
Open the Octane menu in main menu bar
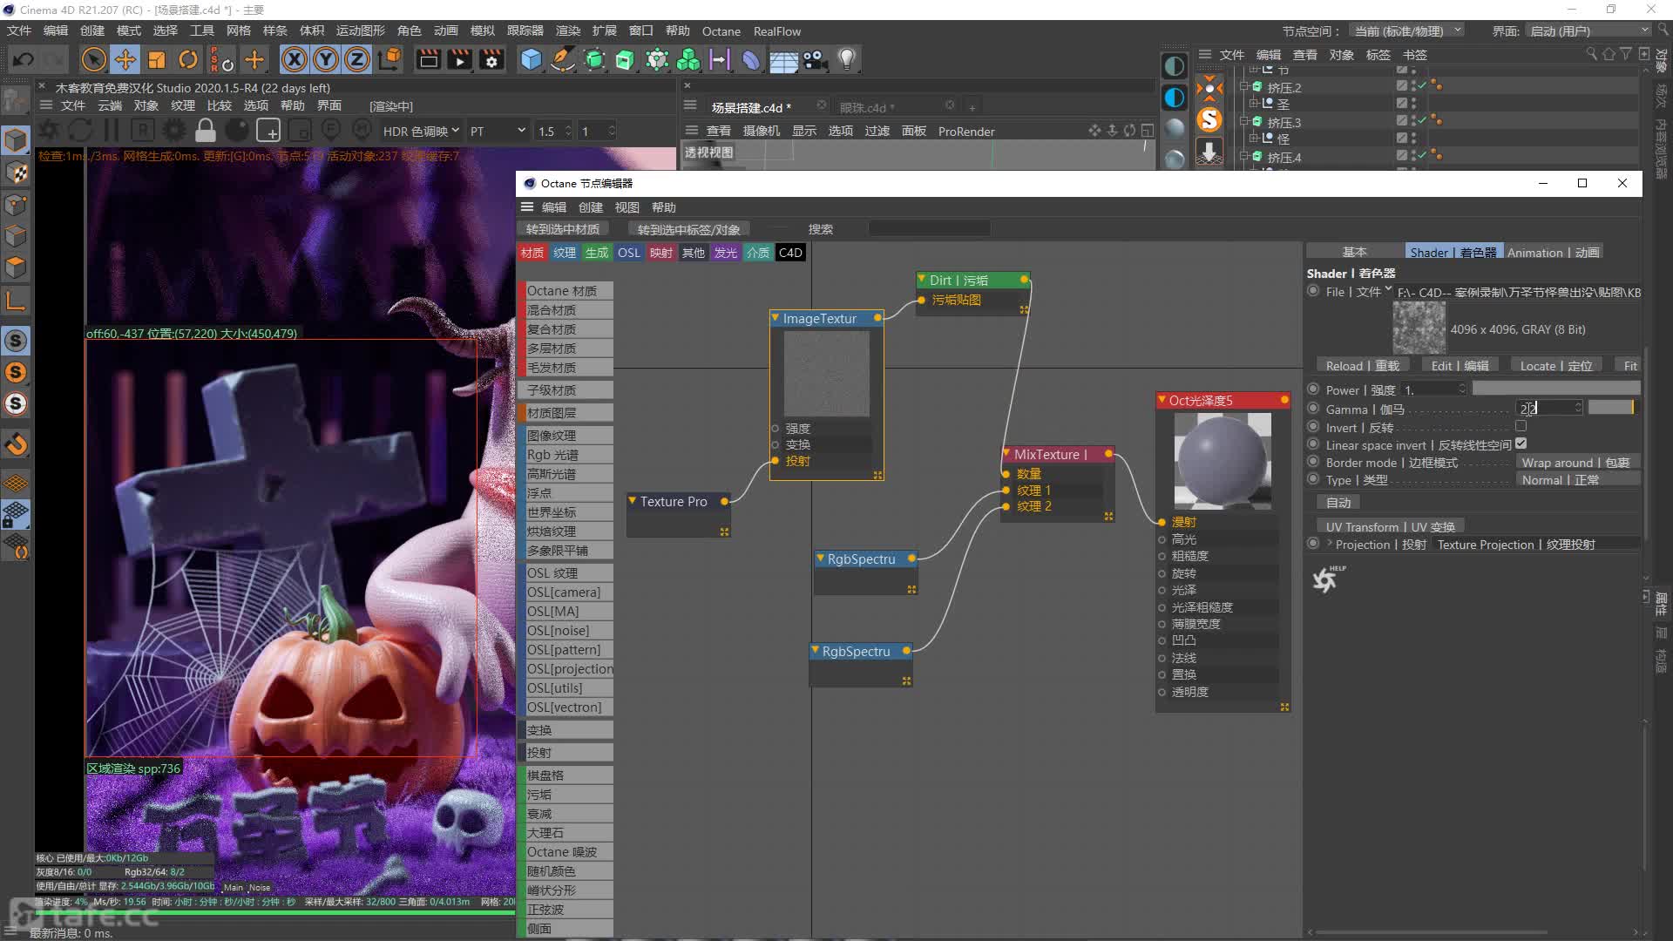721,31
